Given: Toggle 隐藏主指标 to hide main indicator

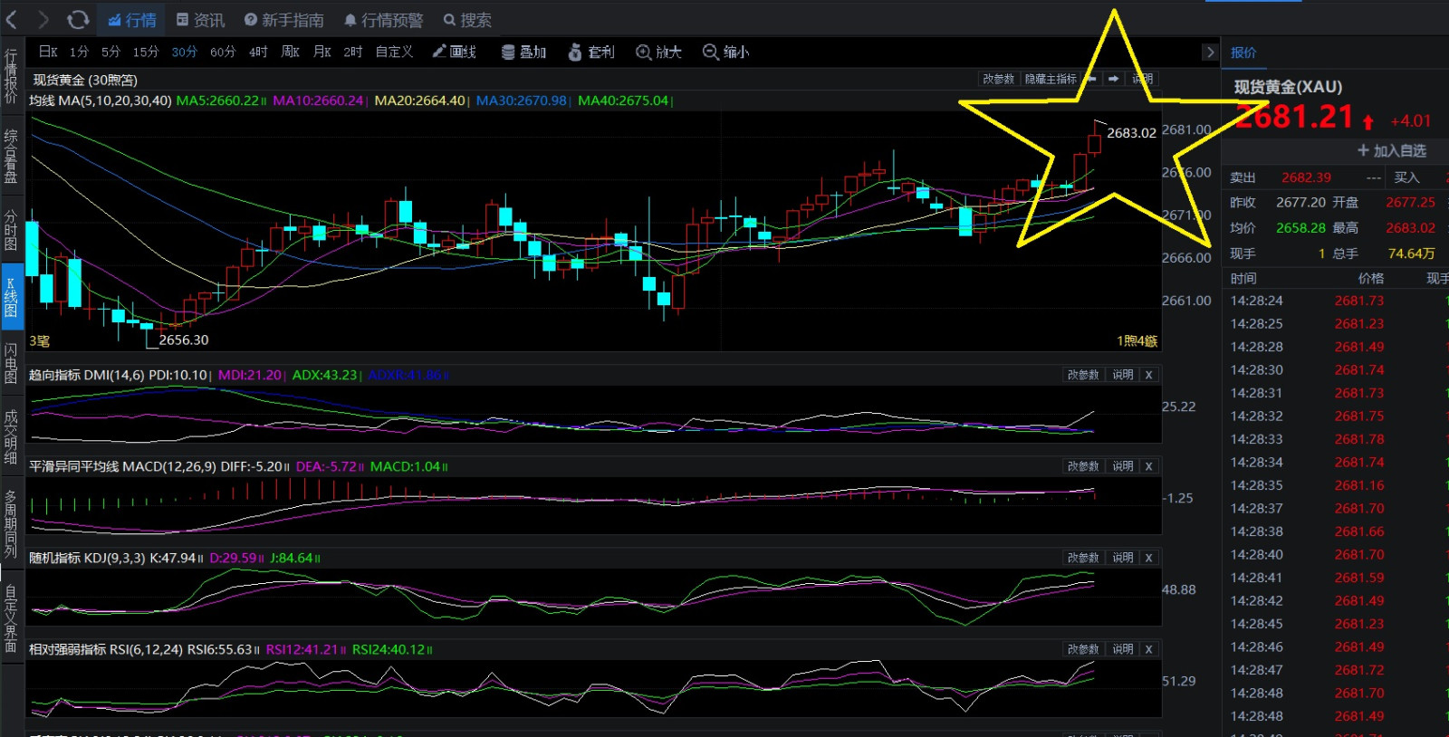Looking at the screenshot, I should coord(1051,79).
